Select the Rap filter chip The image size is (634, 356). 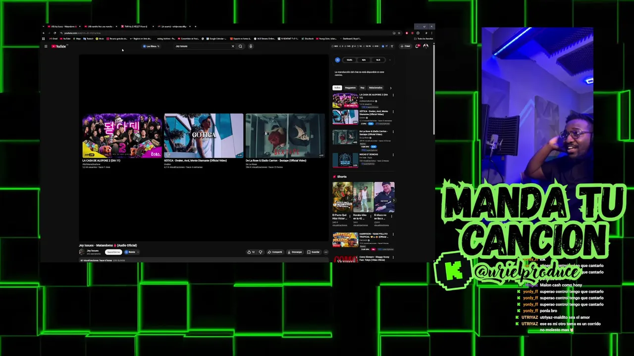tap(362, 88)
